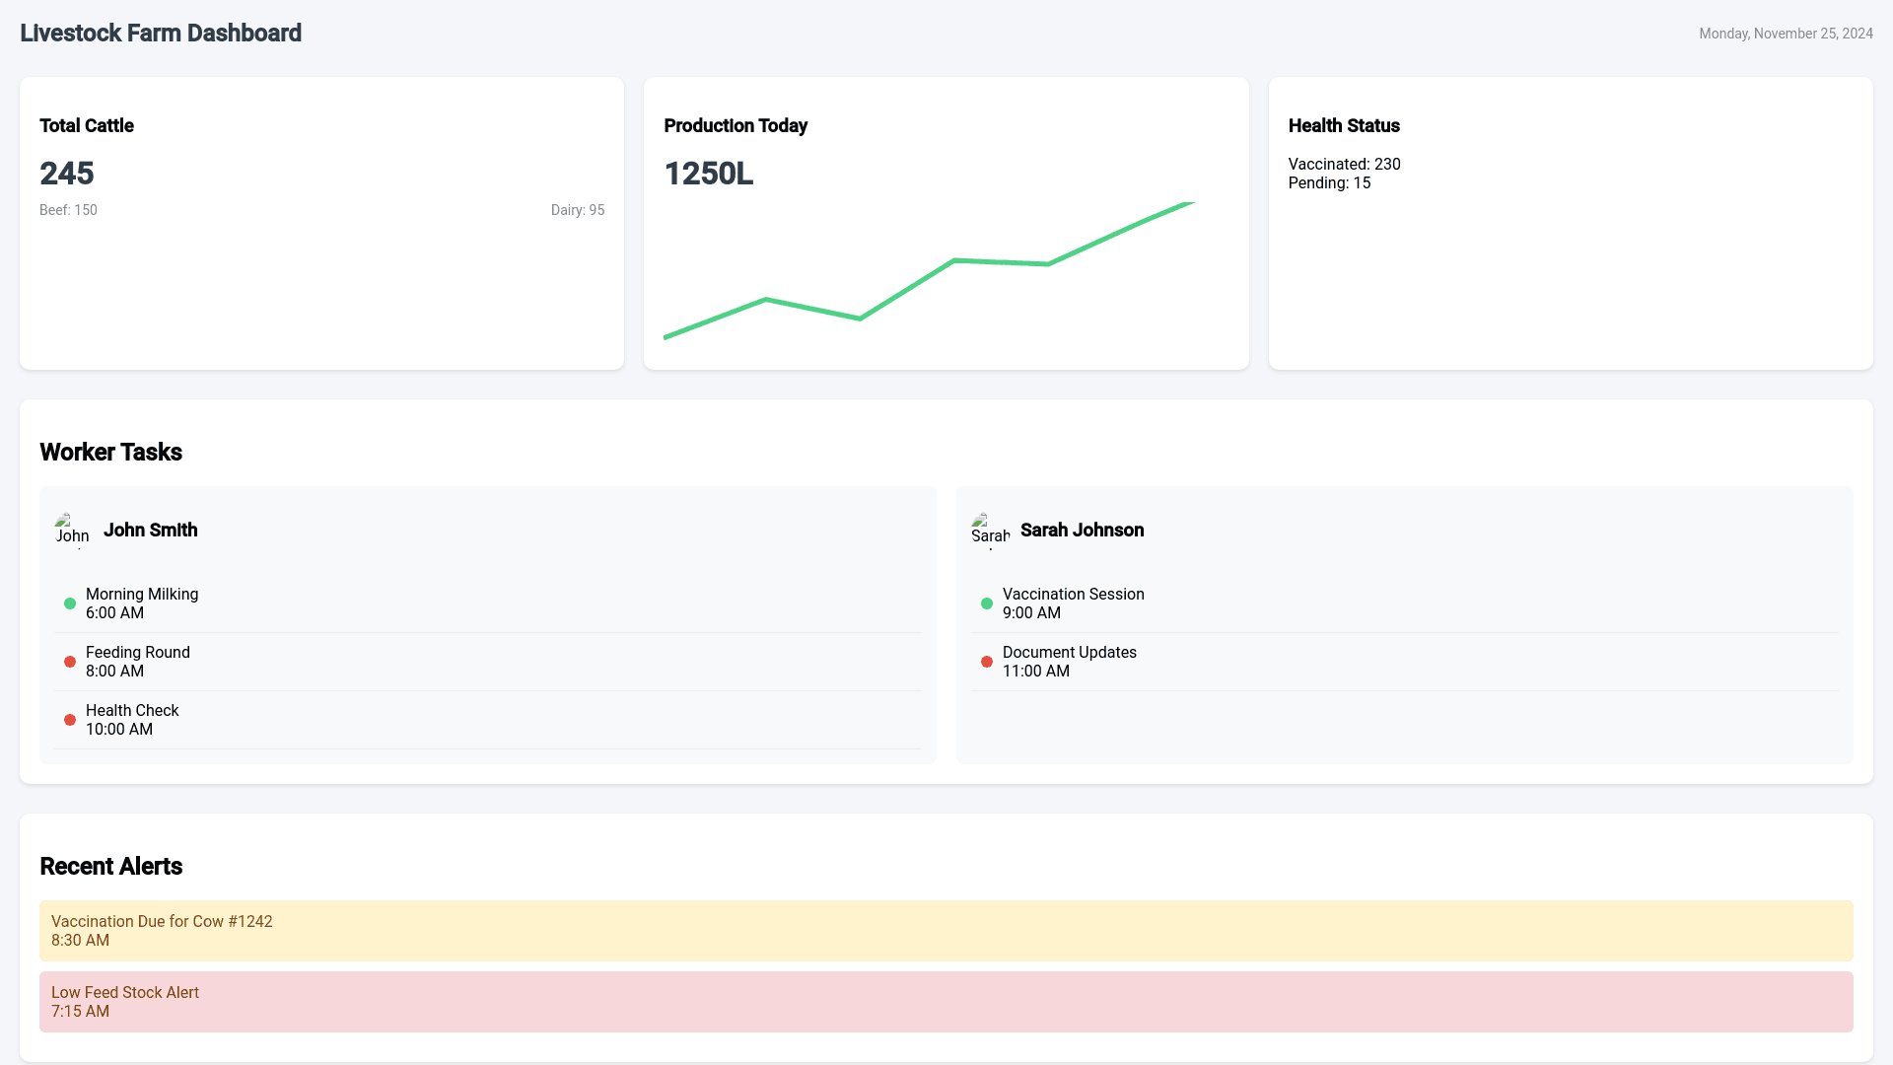Screen dimensions: 1893x1065
Task: Click red status dot for Feeding Round
Action: (x=70, y=662)
